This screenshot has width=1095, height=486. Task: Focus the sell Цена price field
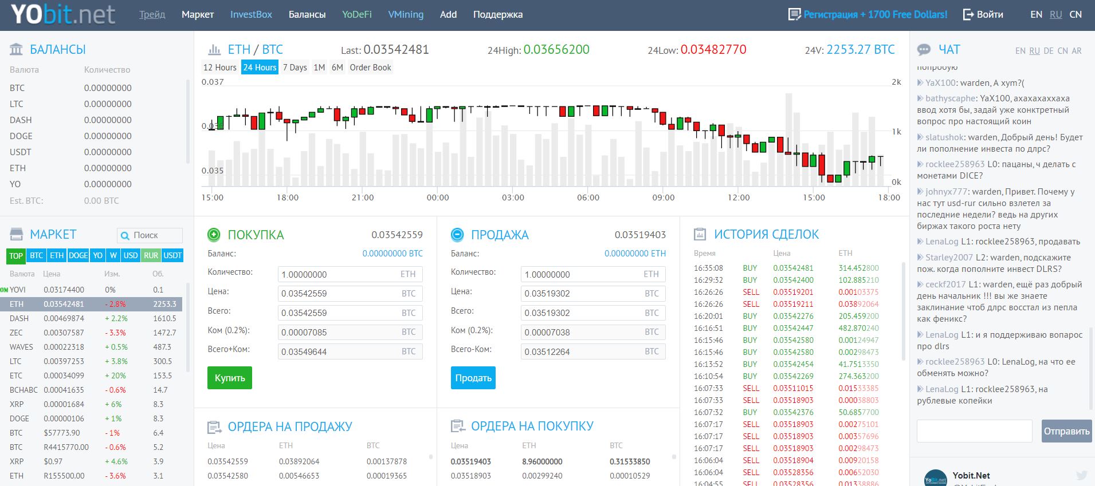[593, 294]
